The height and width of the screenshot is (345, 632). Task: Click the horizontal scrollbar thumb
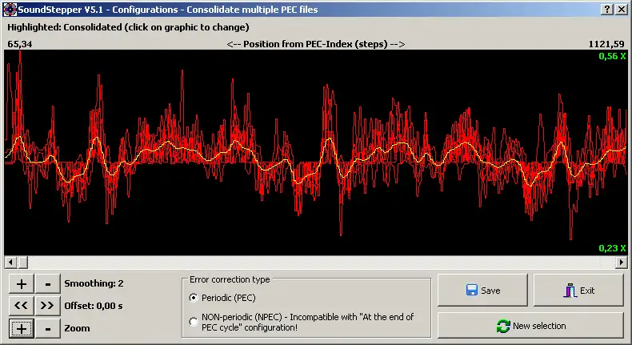[22, 263]
